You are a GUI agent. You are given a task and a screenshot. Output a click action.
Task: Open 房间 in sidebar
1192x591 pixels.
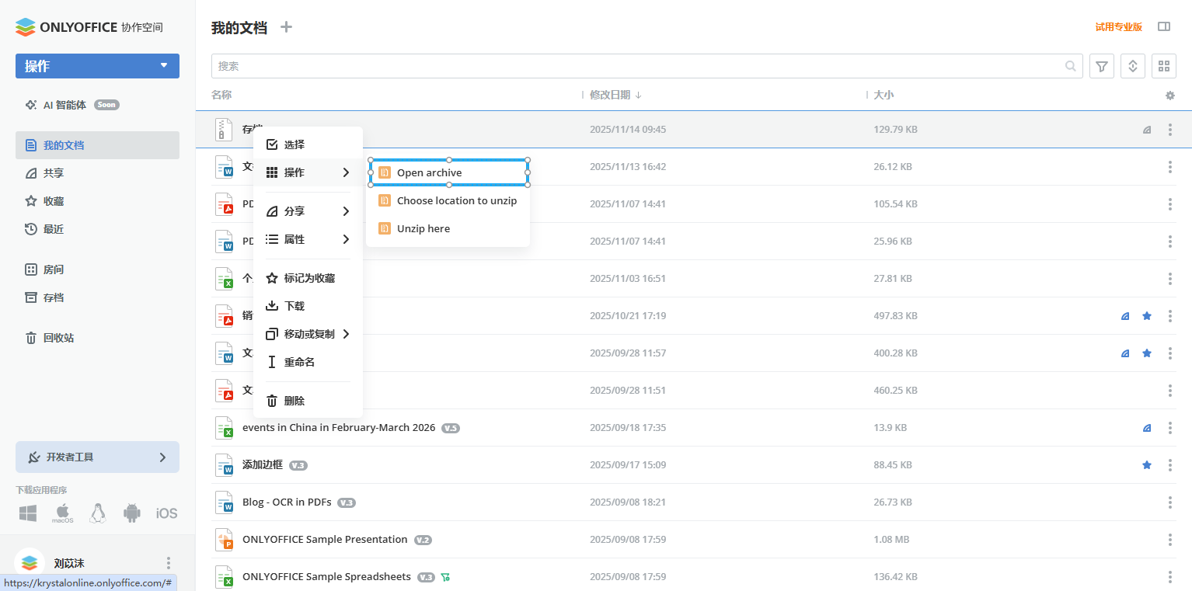click(x=97, y=269)
